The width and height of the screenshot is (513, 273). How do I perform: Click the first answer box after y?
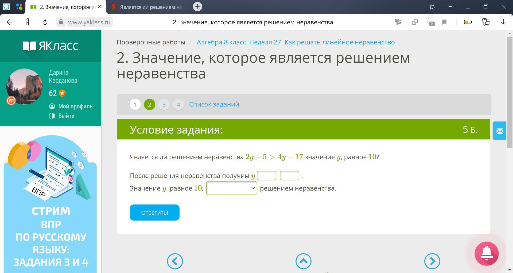266,176
